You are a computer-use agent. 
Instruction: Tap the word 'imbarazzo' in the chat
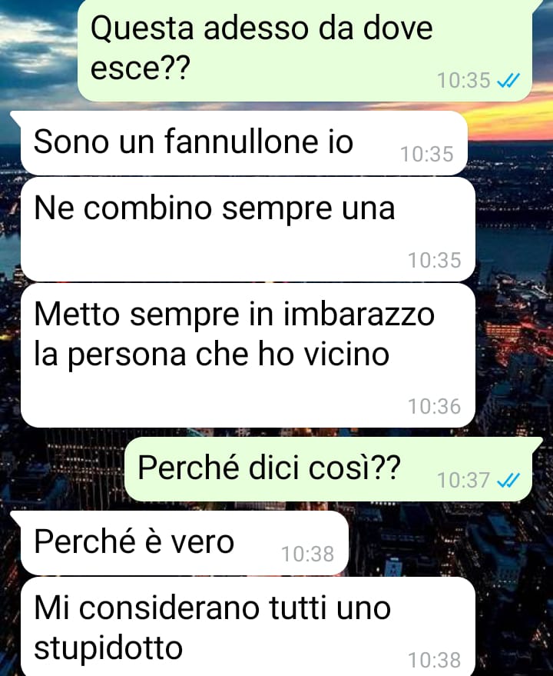point(359,314)
